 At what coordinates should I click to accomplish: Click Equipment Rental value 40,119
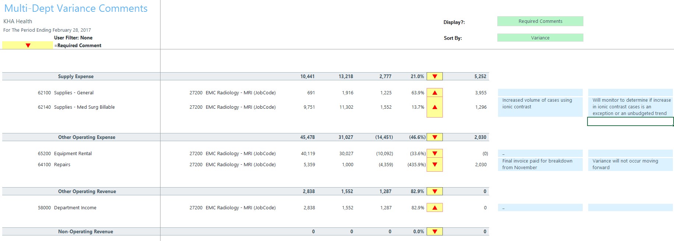308,153
